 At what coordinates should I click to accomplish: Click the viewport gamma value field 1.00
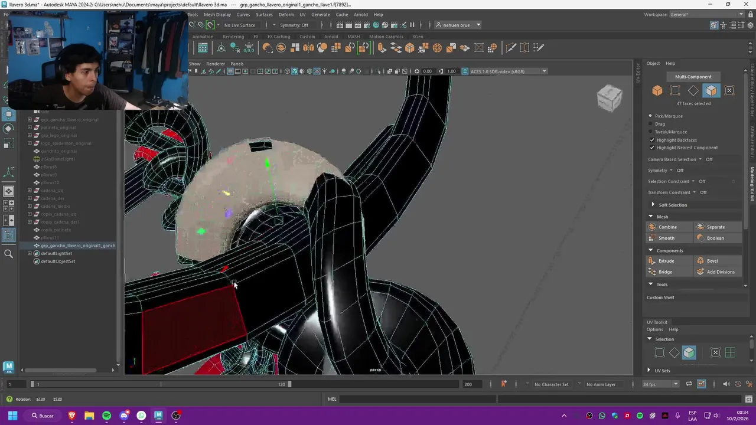click(451, 71)
